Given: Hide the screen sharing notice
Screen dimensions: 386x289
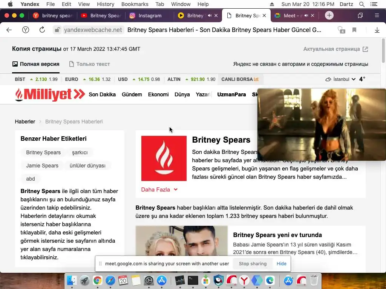Looking at the screenshot, I should [281, 264].
